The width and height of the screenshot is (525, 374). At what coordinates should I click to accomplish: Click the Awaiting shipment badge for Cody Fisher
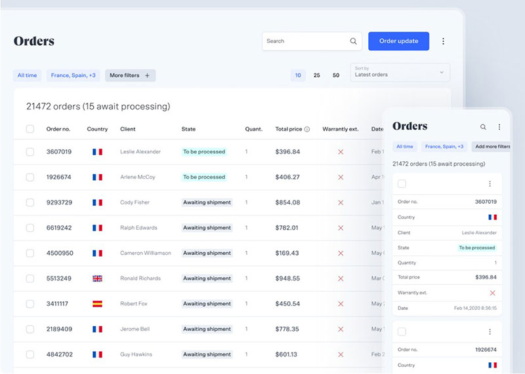207,202
